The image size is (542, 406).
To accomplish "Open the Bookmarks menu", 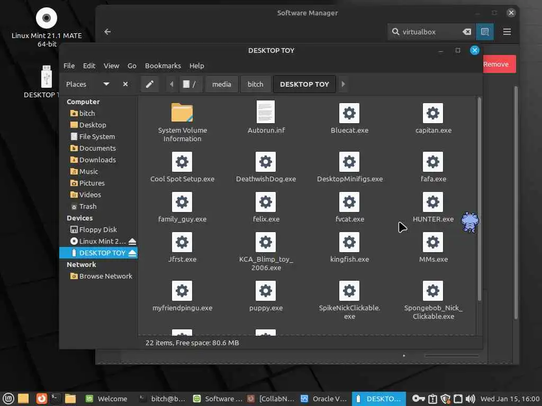I will [163, 66].
